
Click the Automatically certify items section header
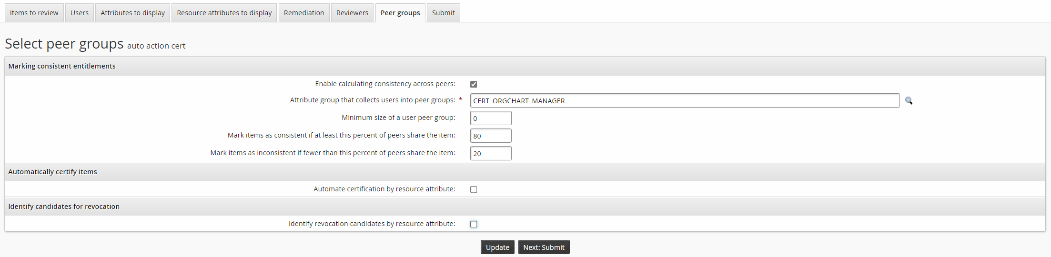pyautogui.click(x=52, y=172)
